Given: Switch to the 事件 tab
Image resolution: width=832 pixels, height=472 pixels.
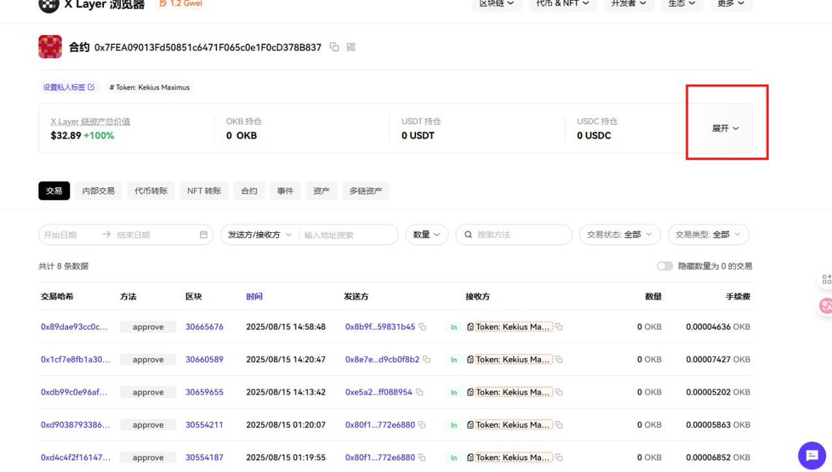Looking at the screenshot, I should pyautogui.click(x=285, y=191).
